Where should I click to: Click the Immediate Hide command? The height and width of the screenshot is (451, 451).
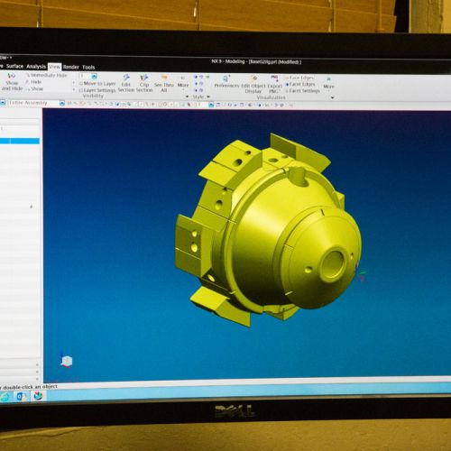(x=47, y=75)
